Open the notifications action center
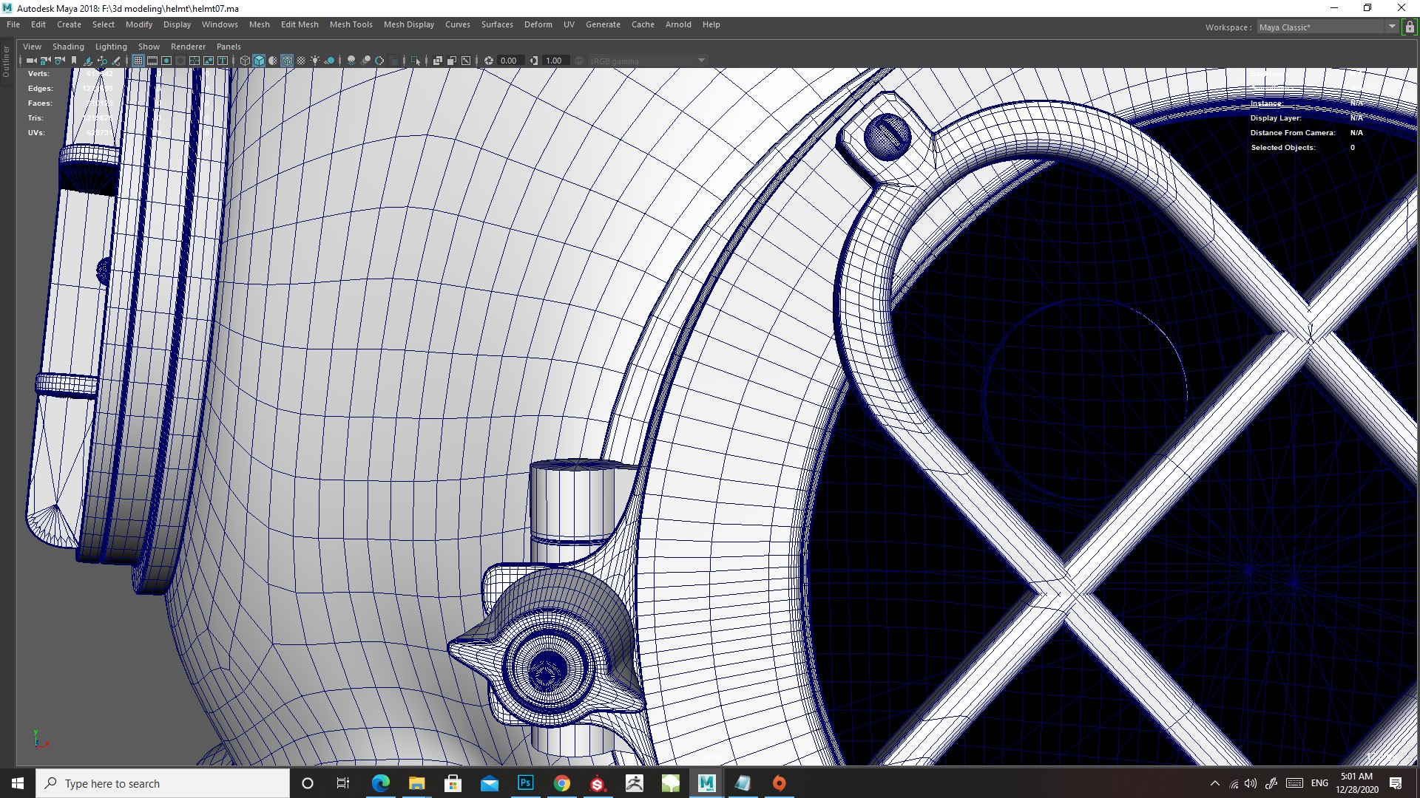Viewport: 1420px width, 798px height. 1396,783
